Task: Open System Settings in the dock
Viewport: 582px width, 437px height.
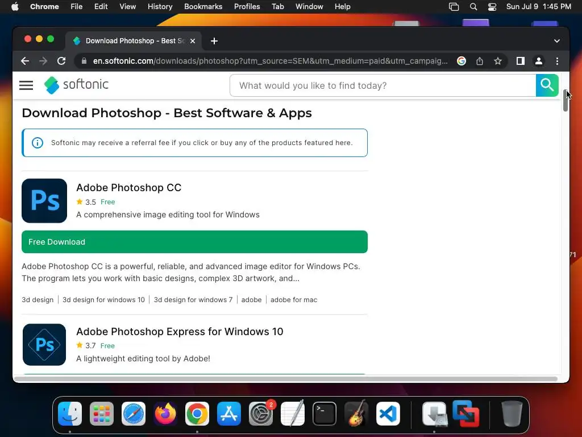Action: 260,414
